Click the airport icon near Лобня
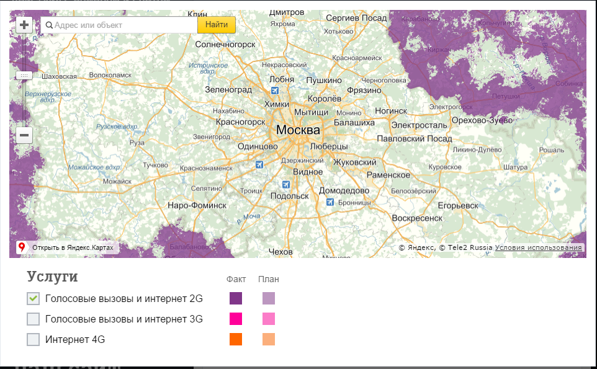This screenshot has height=369, width=597. (x=274, y=91)
